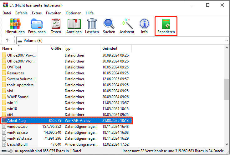Viewport: 230px width, 155px height.
Task: Click the vkd folder icon
Action: [x=4, y=91]
